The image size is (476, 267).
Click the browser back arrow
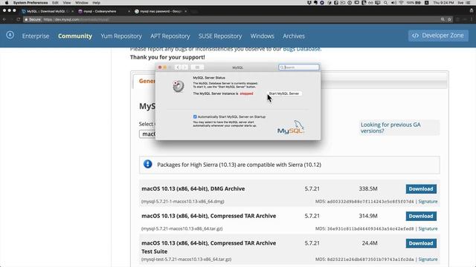pos(4,19)
